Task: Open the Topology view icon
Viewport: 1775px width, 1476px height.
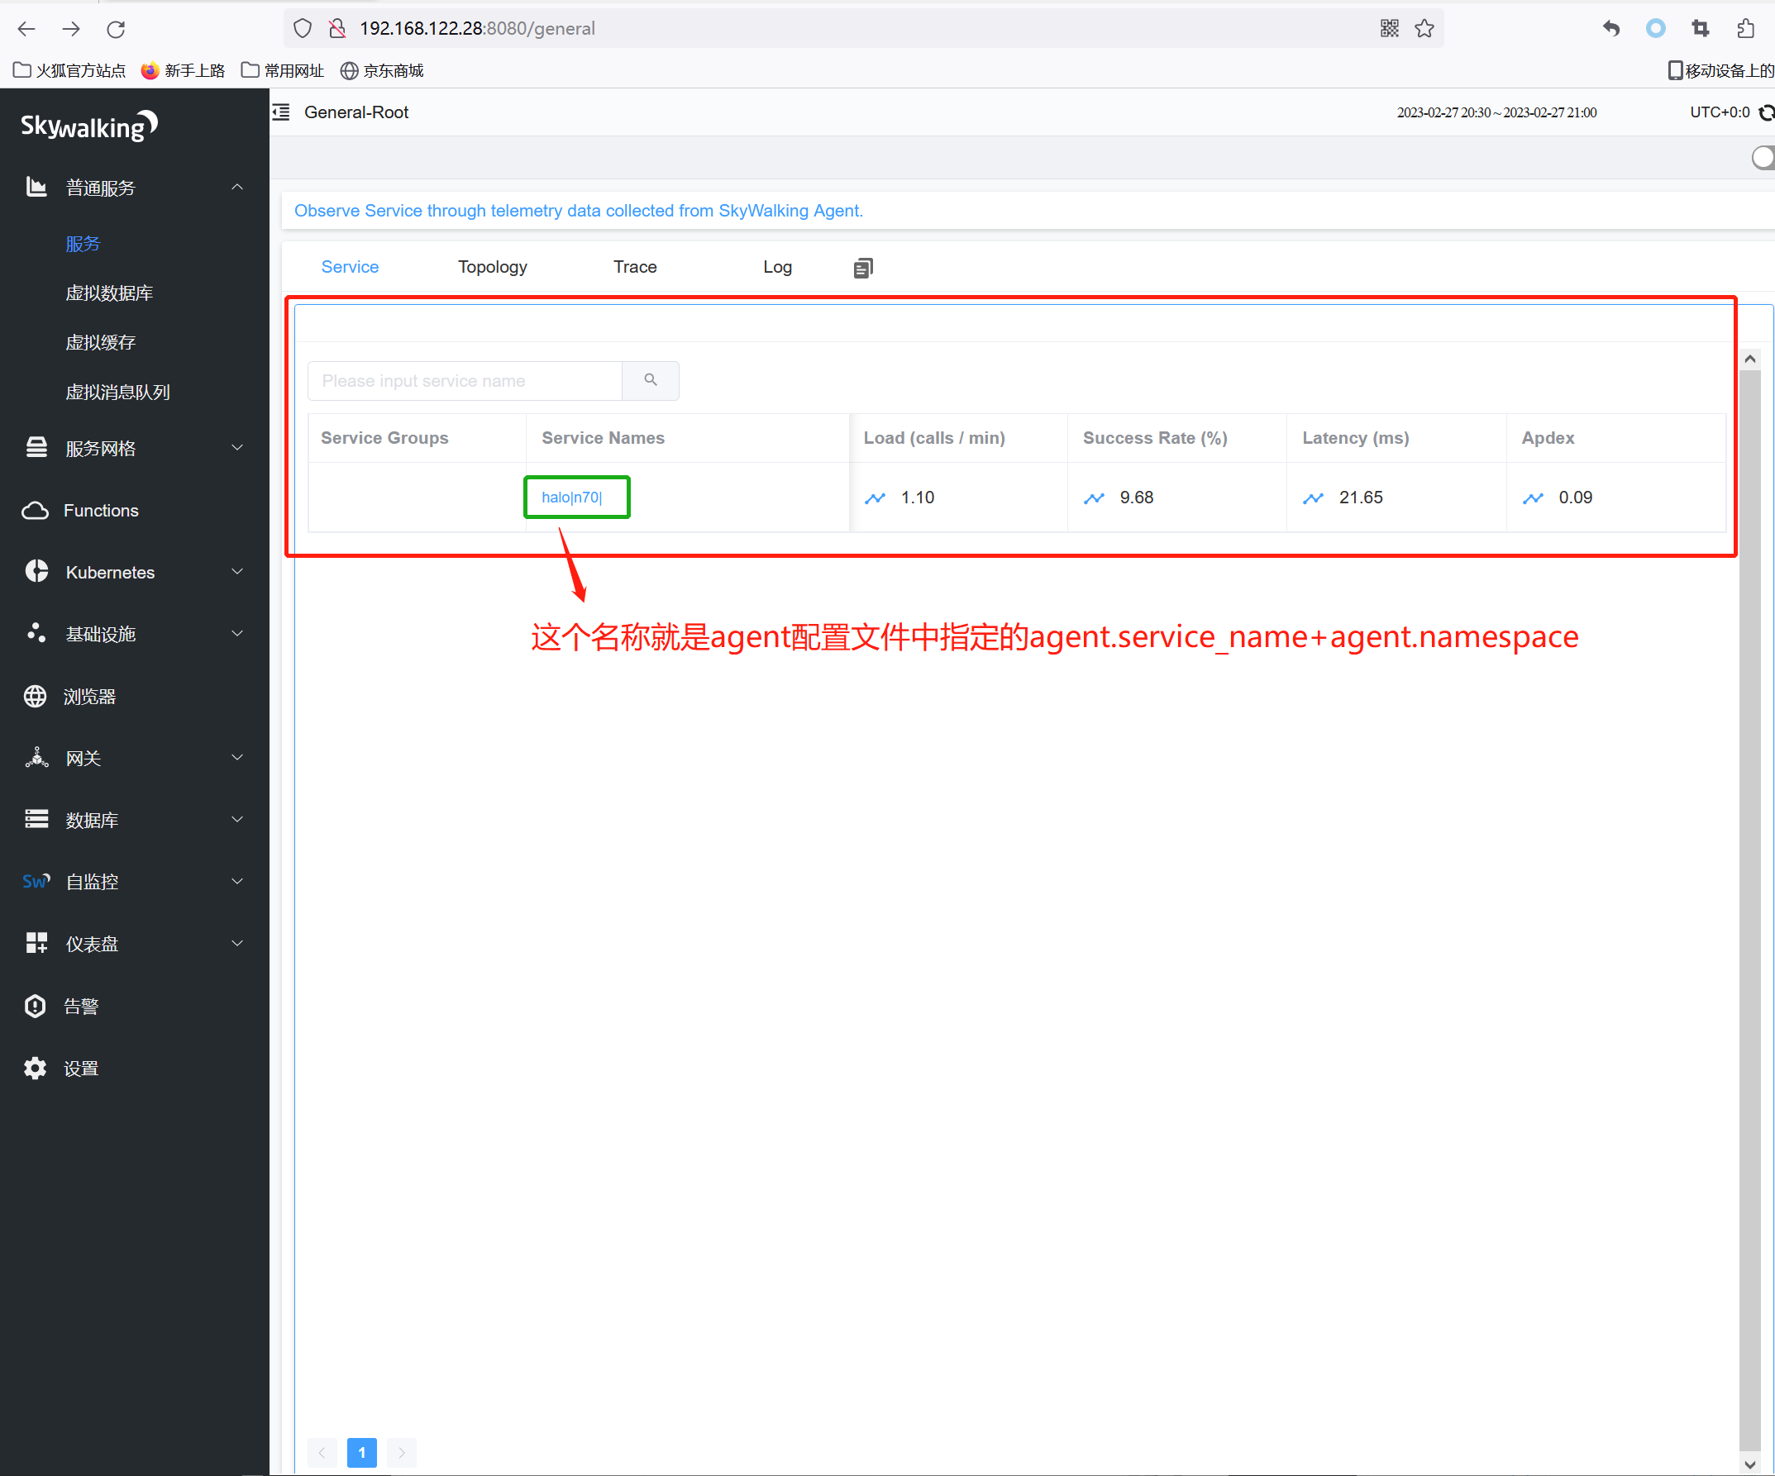Action: pos(491,267)
